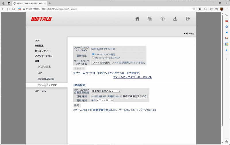Viewport: 230px width, 145px height.
Task: Open the sidebar blue Bing icon
Action: point(227,50)
